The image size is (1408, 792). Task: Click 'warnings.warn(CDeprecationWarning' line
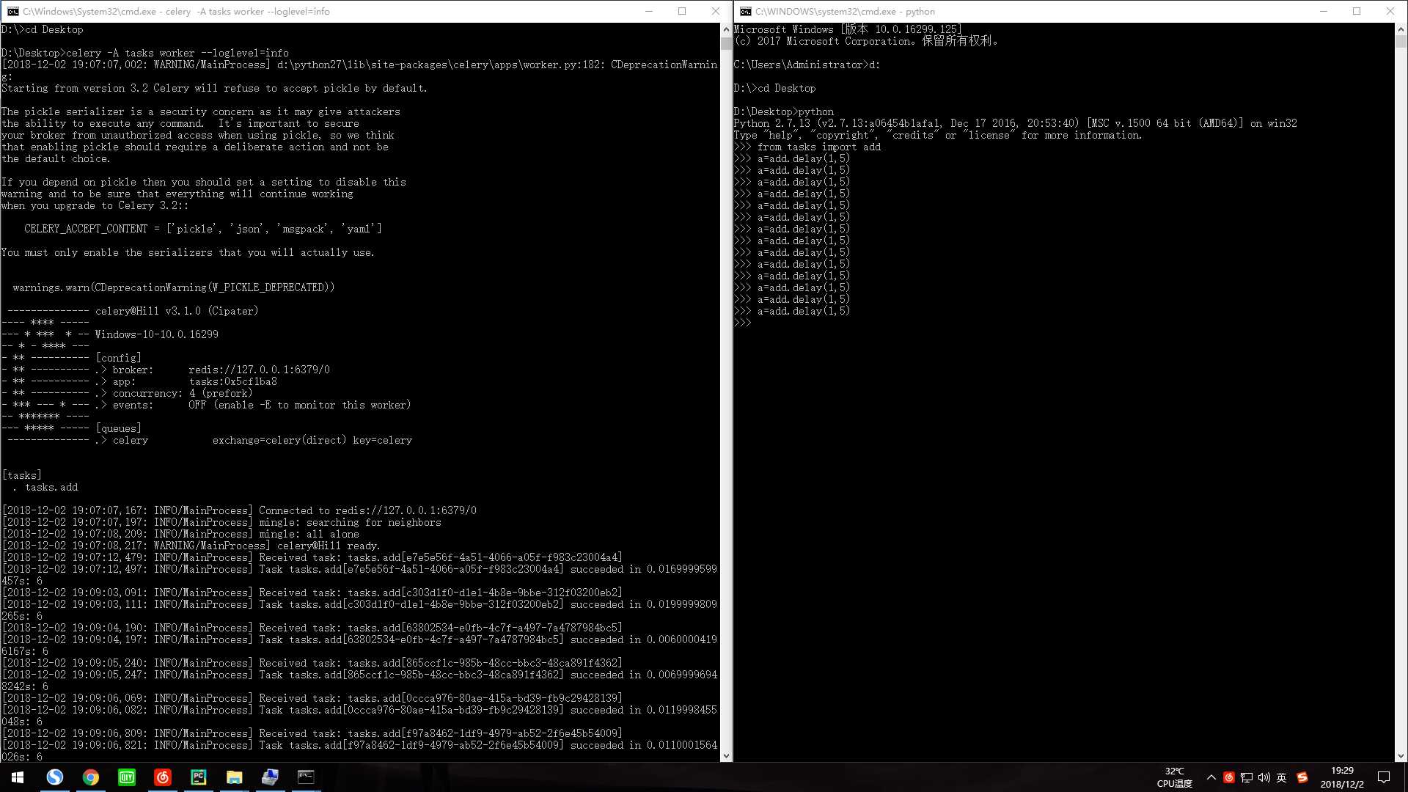(174, 287)
